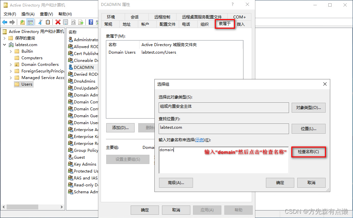Expand the 保存的查询 tree node

tap(5, 38)
